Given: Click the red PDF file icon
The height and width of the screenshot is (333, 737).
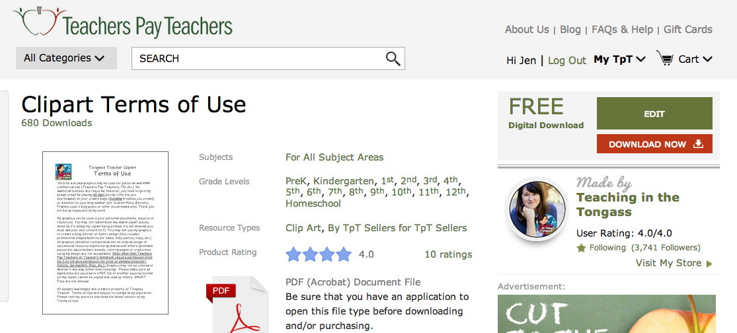Looking at the screenshot, I should pyautogui.click(x=237, y=304).
